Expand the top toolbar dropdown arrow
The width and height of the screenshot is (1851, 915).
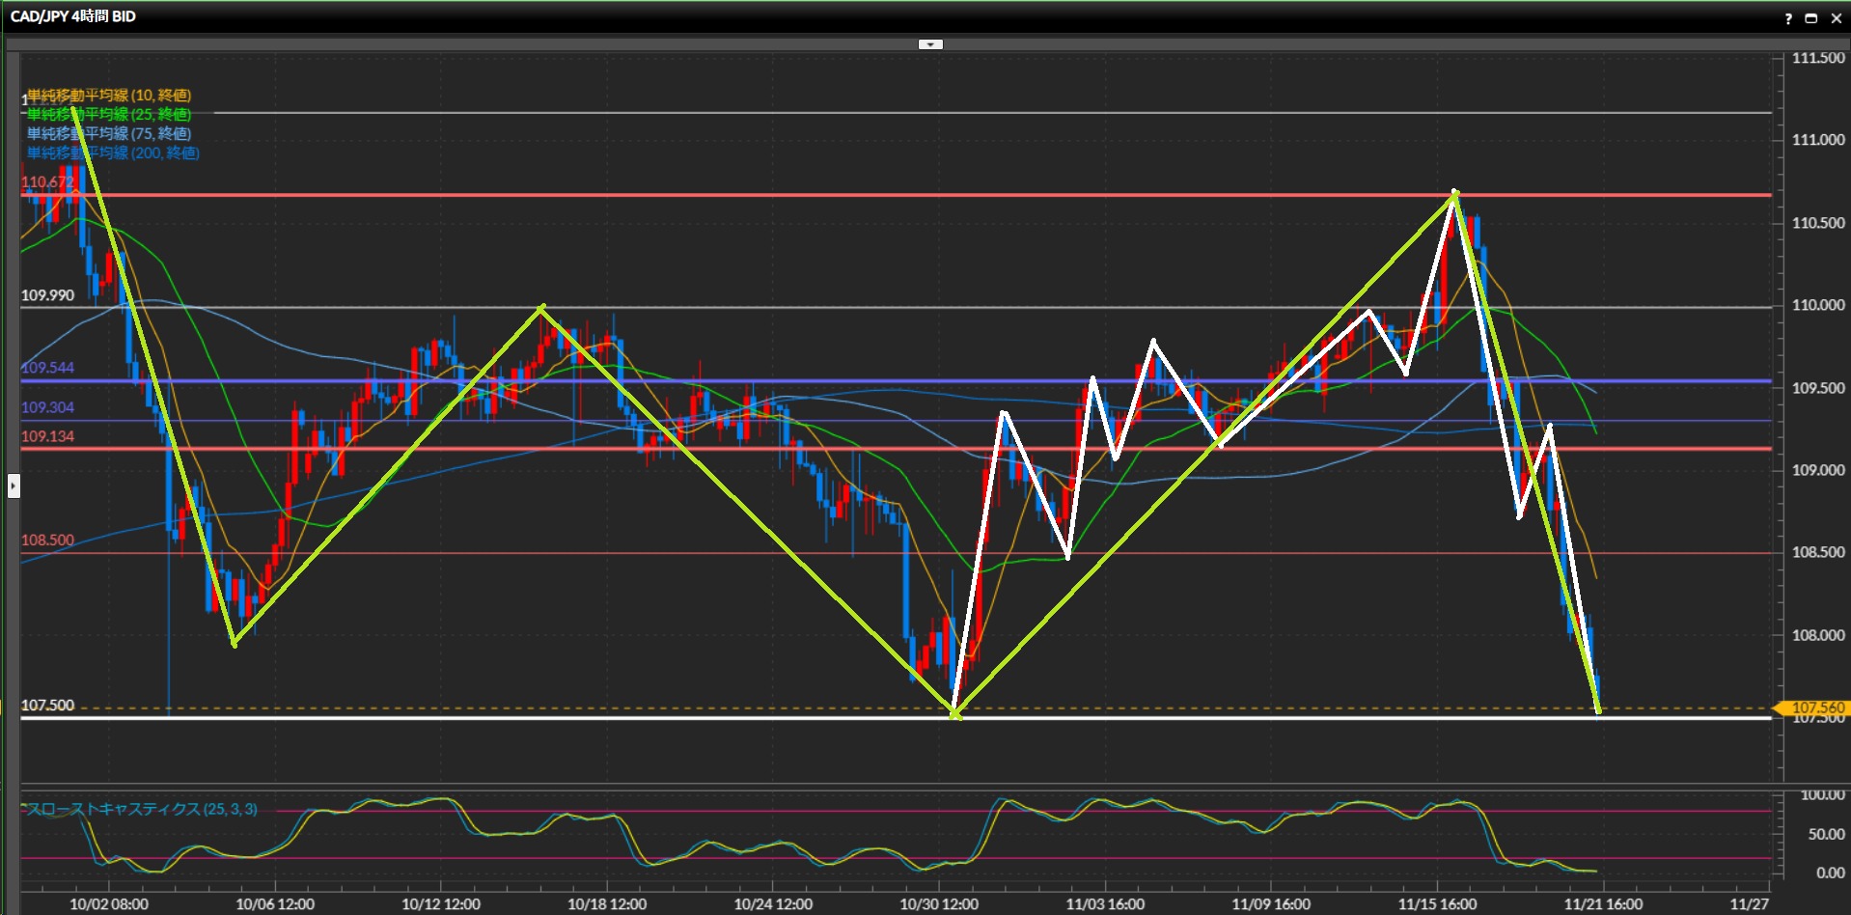930,44
